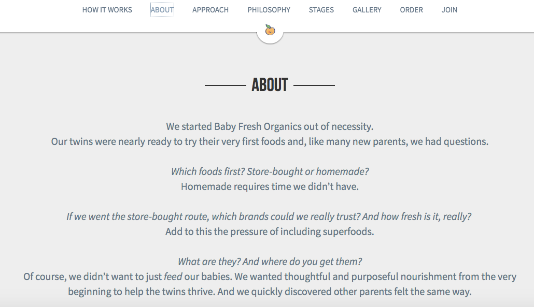
Task: Select the italicized question about store-bought brands
Action: pyautogui.click(x=270, y=216)
